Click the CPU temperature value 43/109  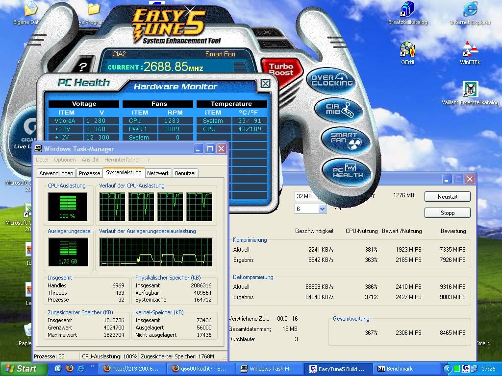coord(250,129)
